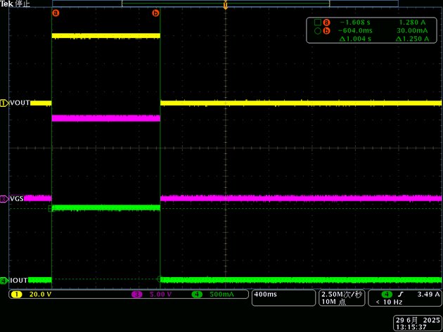The width and height of the screenshot is (443, 332).
Task: Click the square cursor a symbol in readout
Action: point(318,23)
